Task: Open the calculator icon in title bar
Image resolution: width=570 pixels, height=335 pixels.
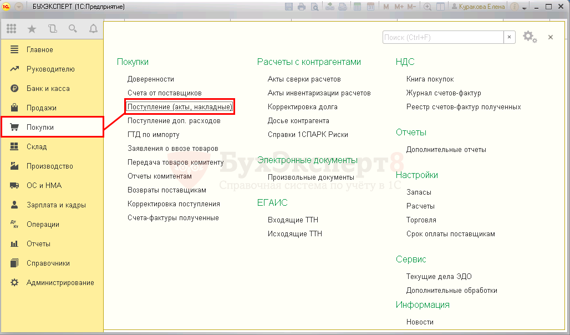Action: coord(358,7)
